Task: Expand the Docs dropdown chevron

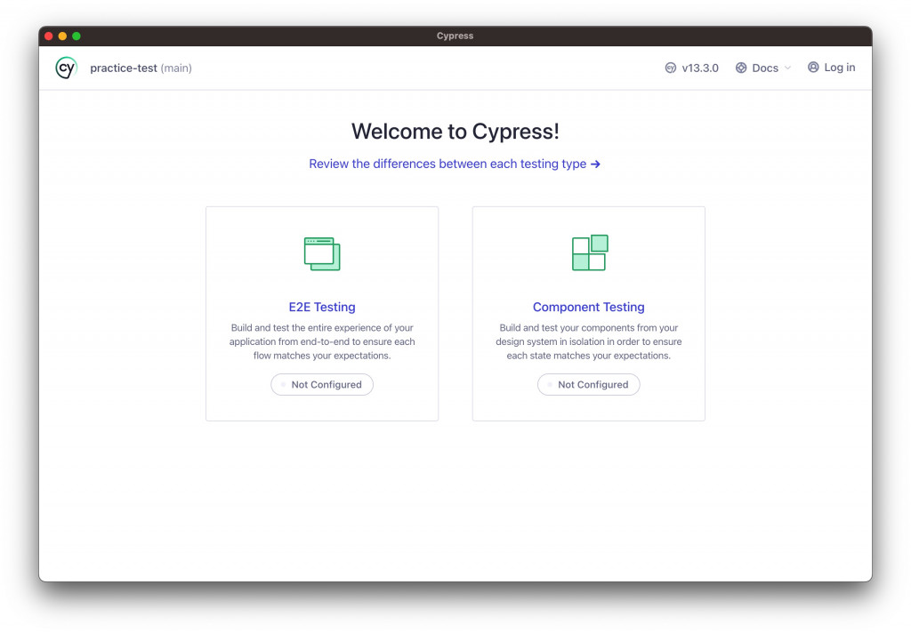Action: [x=788, y=68]
